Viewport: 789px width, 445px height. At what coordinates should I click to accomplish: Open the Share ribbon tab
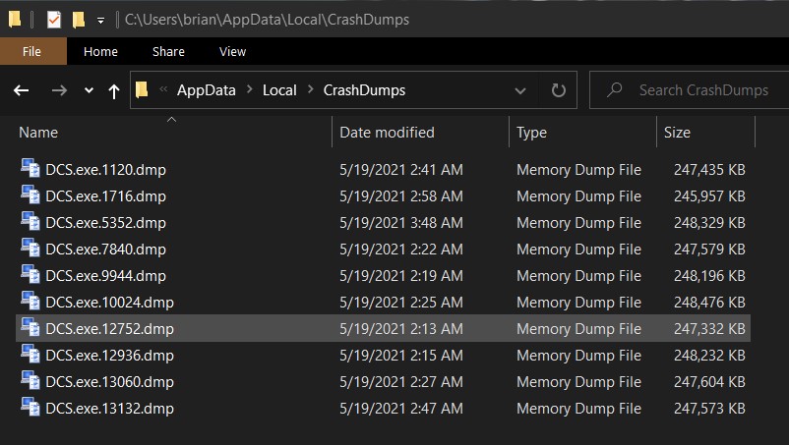point(168,51)
